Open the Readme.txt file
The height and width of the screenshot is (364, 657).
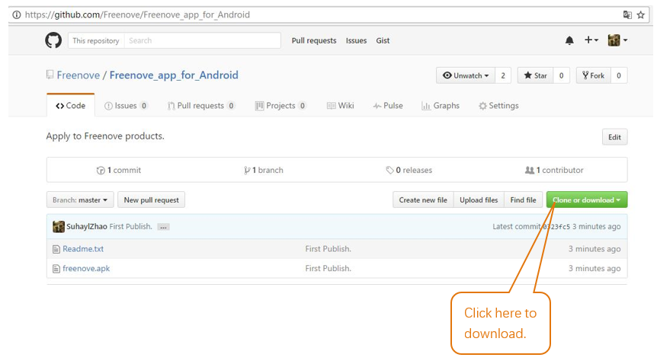[83, 249]
